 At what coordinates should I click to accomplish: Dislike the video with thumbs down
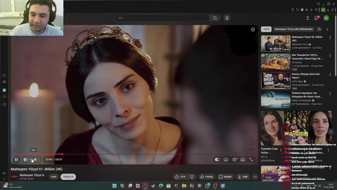pyautogui.click(x=192, y=177)
